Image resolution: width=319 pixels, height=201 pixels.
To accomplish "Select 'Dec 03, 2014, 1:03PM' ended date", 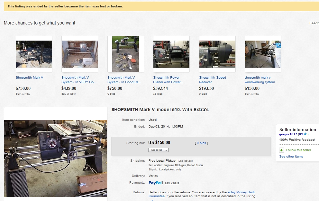I will point(166,126).
